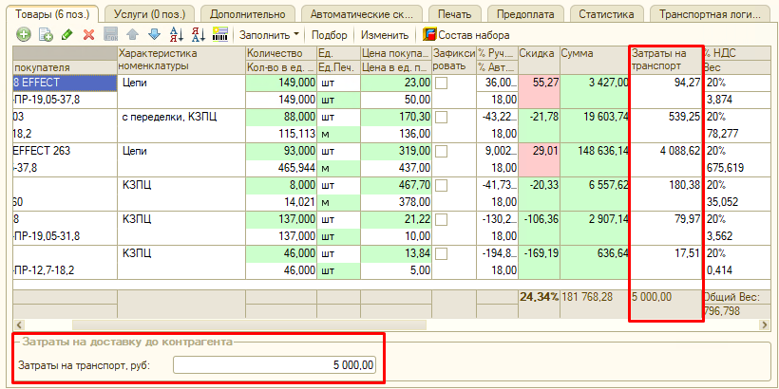The image size is (779, 389).
Task: Click the Характеристика номенклатуры column header
Action: pos(181,60)
